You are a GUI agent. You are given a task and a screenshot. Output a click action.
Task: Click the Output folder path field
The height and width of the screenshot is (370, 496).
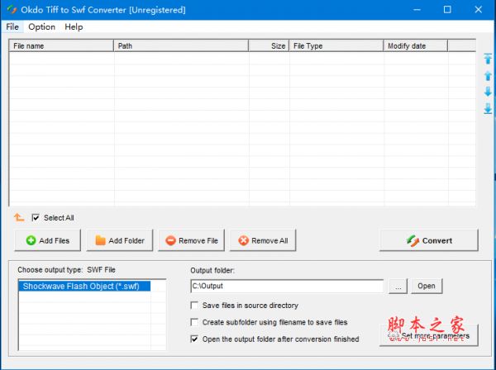coord(287,286)
